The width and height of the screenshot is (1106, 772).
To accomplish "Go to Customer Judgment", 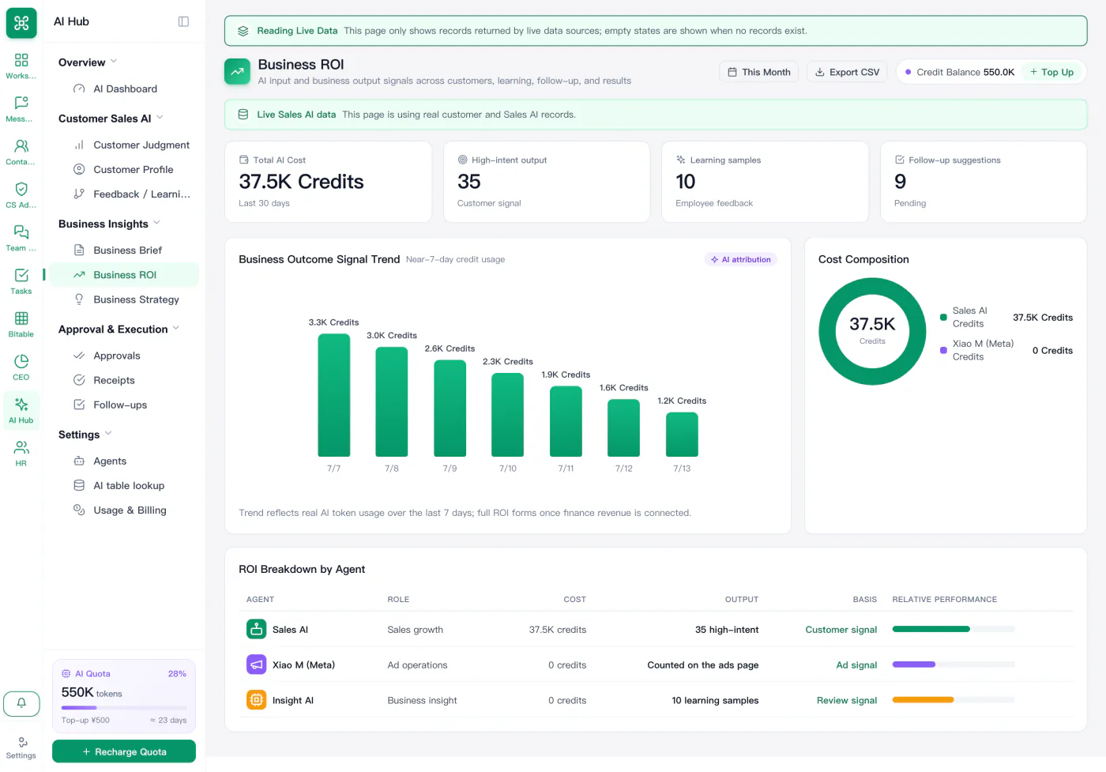I will click(x=124, y=145).
